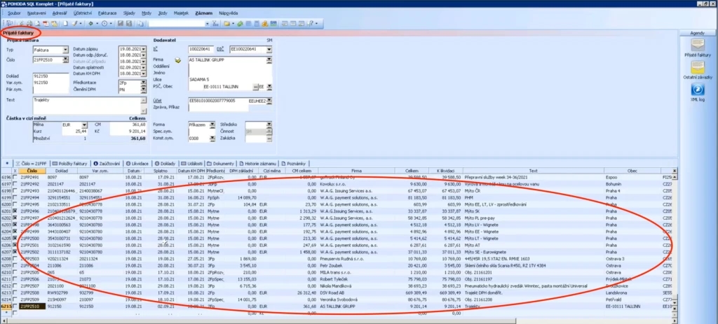Image resolution: width=718 pixels, height=324 pixels.
Task: Open the DIČ EE100220641 dropdown
Action: tap(269, 49)
